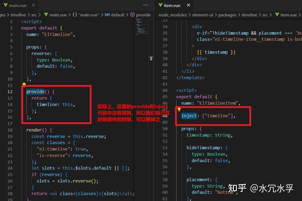Click the {} icon before "main.vue" breadcrumb

75,15
